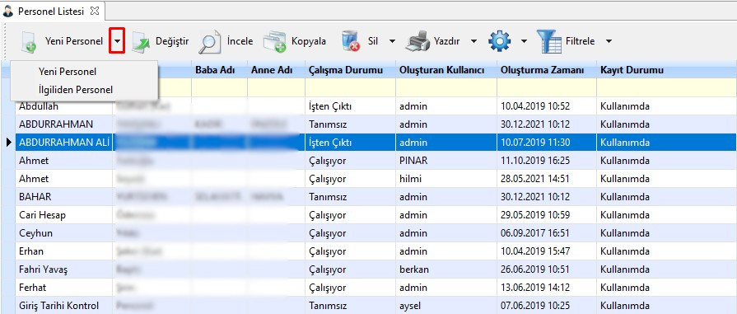
Task: Click the date 10.07.2019 11:30
Action: click(535, 143)
